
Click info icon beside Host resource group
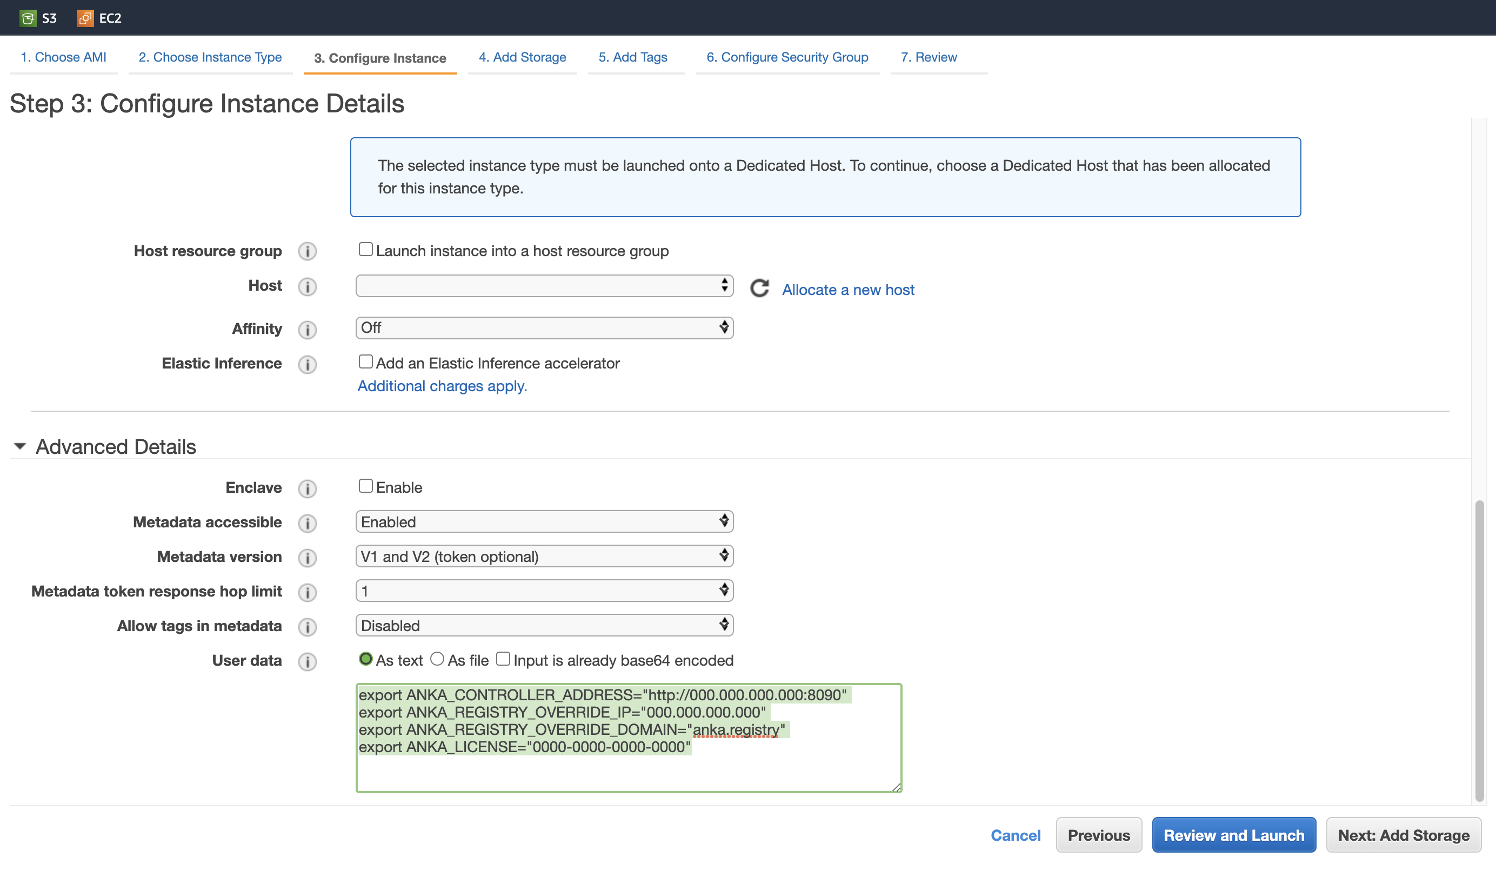[x=307, y=252]
